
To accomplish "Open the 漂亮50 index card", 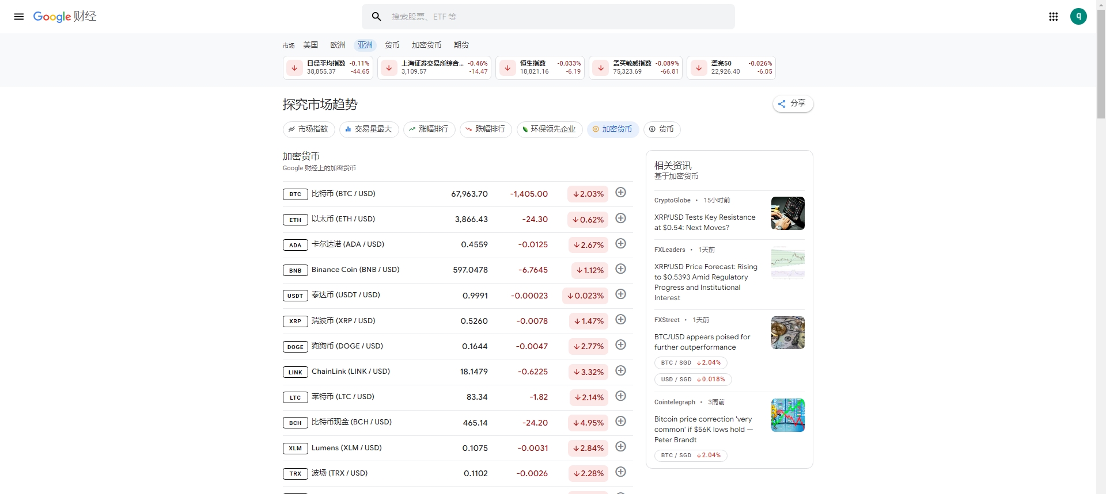I will pyautogui.click(x=731, y=68).
